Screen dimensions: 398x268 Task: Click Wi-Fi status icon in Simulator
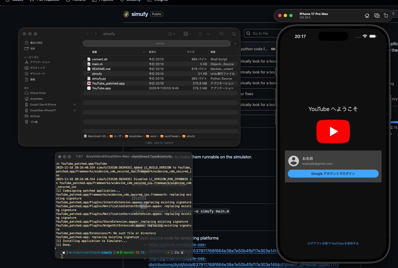[x=365, y=36]
